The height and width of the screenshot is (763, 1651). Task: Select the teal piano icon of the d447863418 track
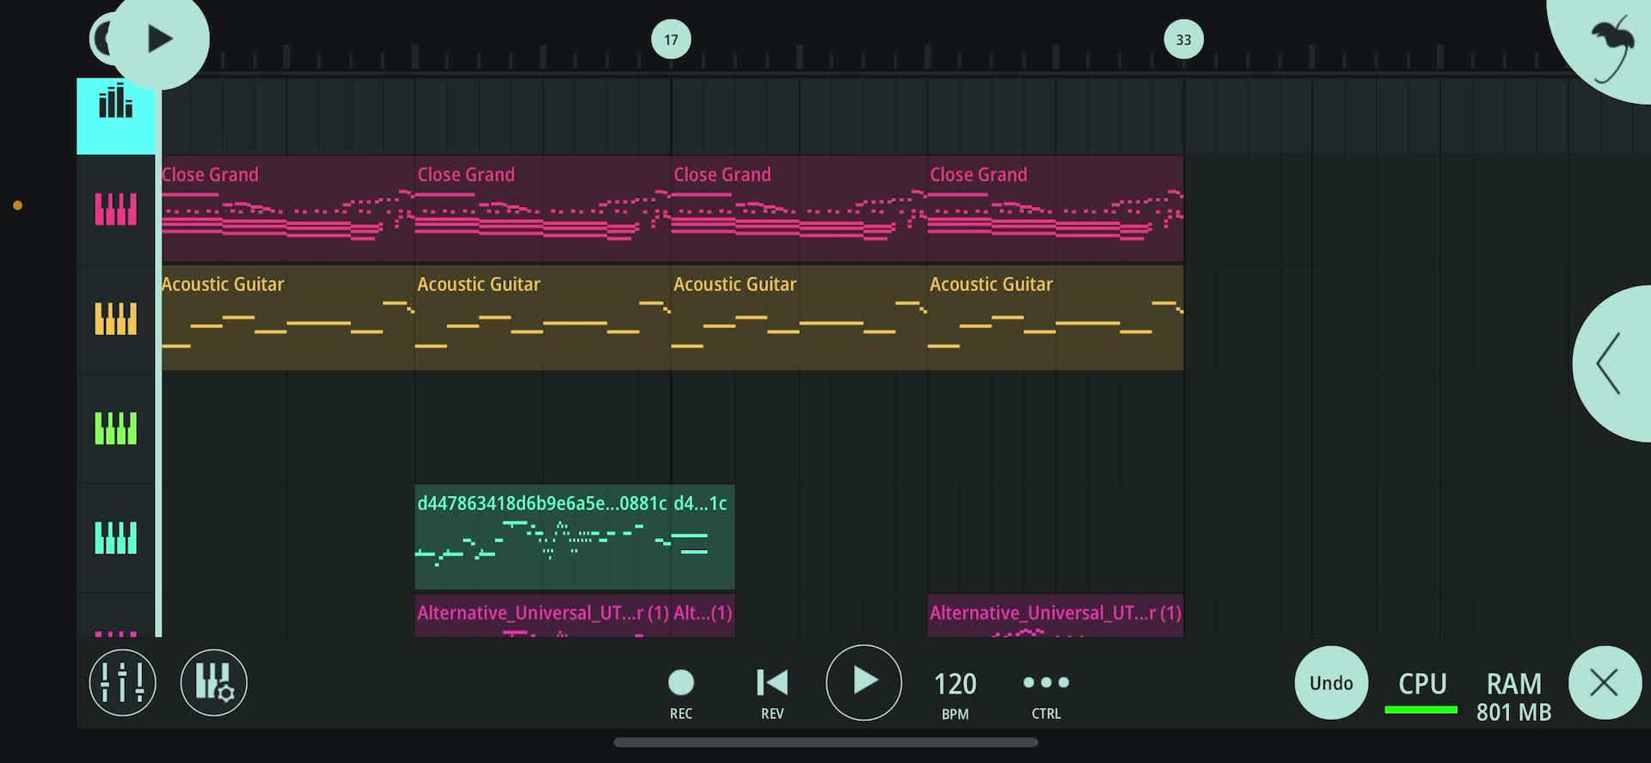(116, 538)
